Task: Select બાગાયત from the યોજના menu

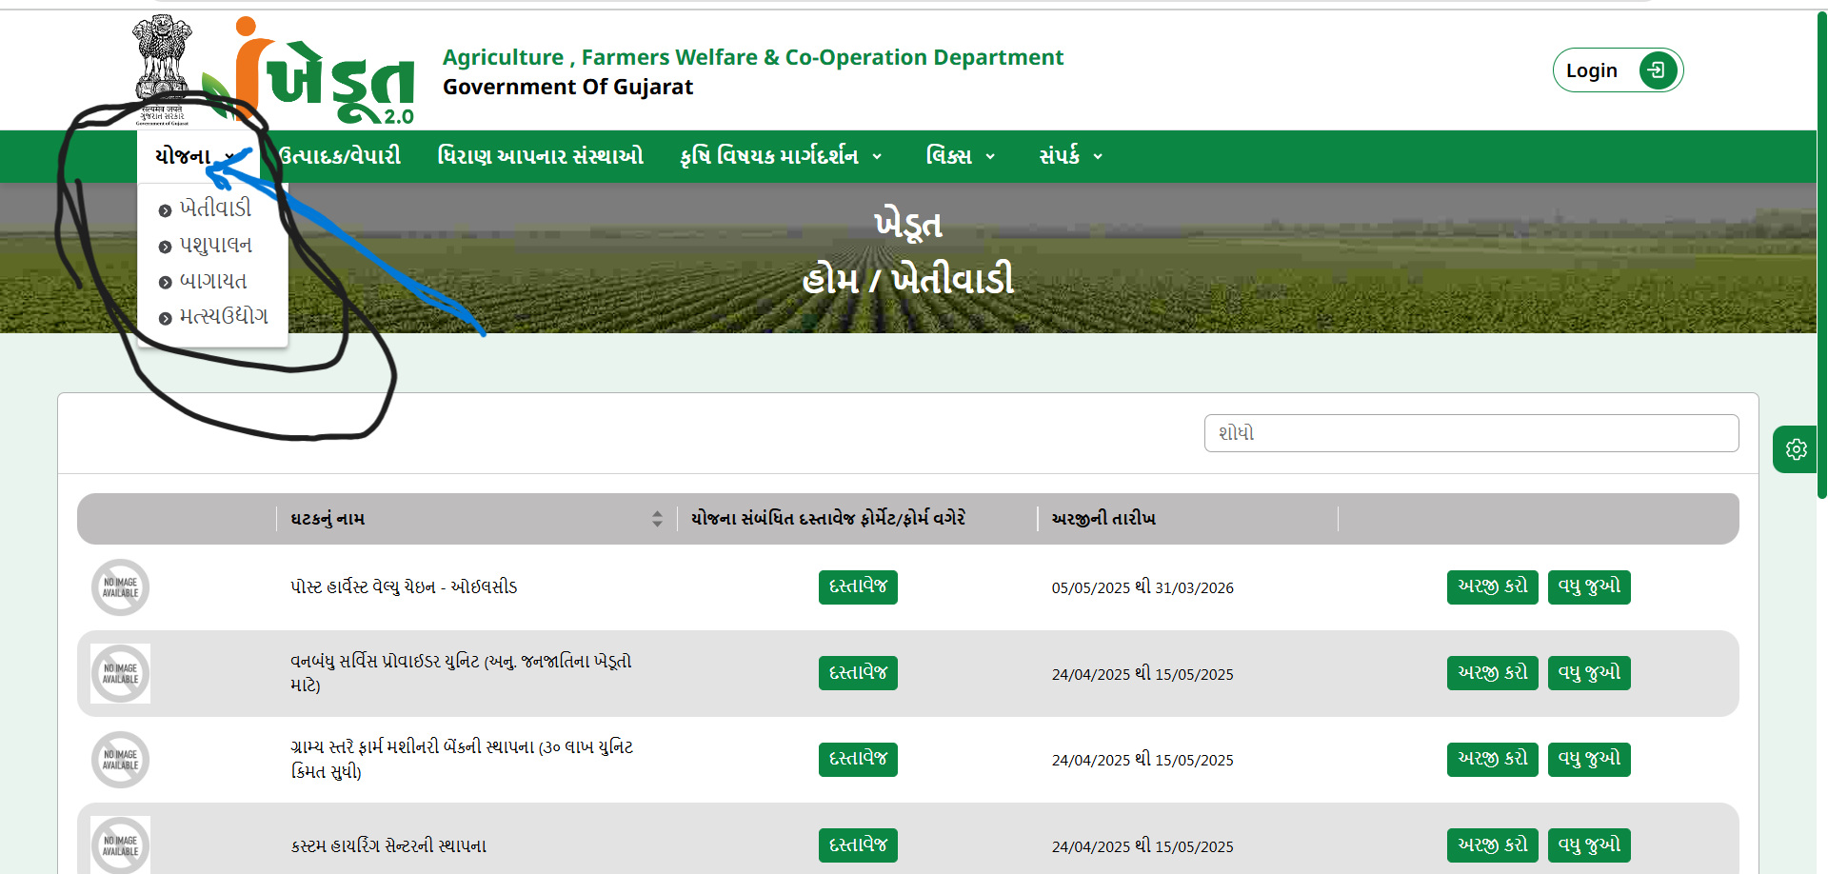Action: click(x=213, y=282)
